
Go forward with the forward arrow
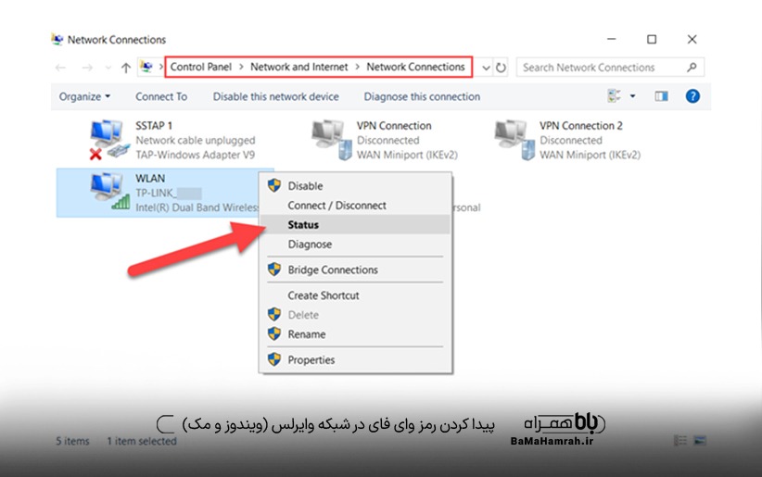point(87,68)
